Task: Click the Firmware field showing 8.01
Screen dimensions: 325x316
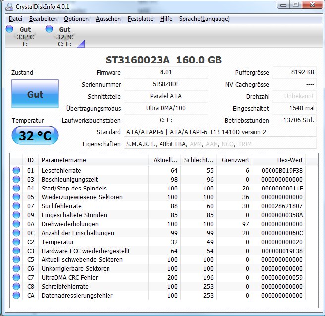Action: [166, 72]
